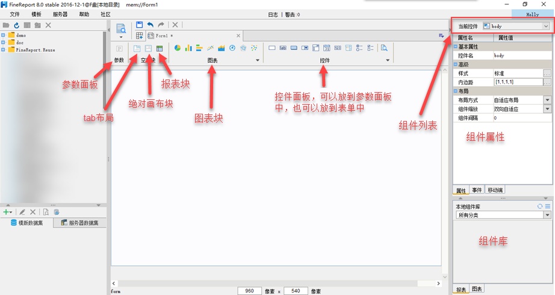Insert a scatter chart
Image resolution: width=555 pixels, height=295 pixels.
pos(254,48)
